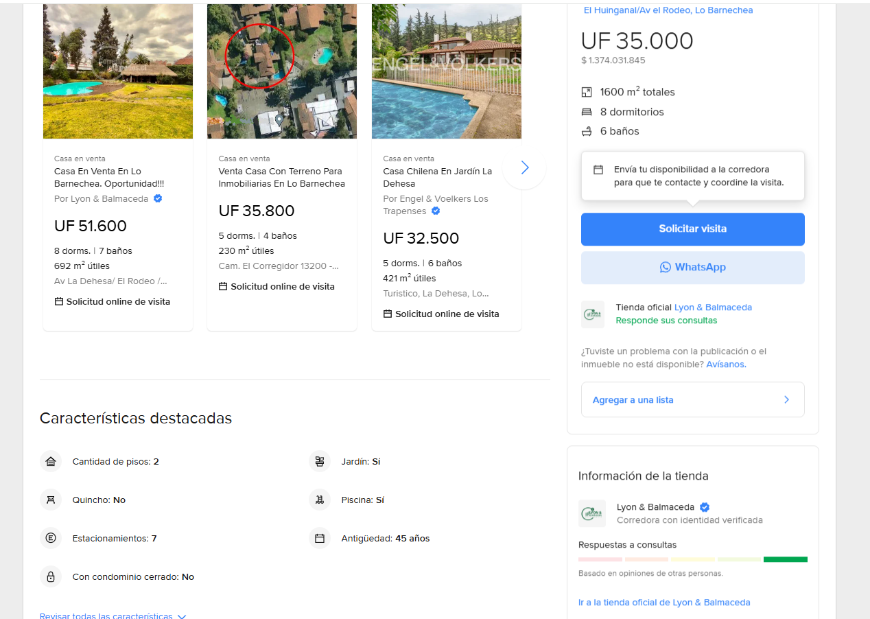The height and width of the screenshot is (619, 870).
Task: Show next carousel listings with the arrow
Action: click(525, 167)
